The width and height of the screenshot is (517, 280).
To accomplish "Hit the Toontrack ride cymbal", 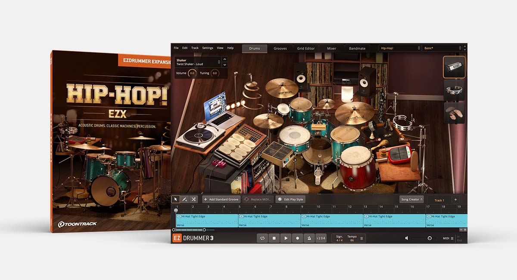I will pos(355,113).
